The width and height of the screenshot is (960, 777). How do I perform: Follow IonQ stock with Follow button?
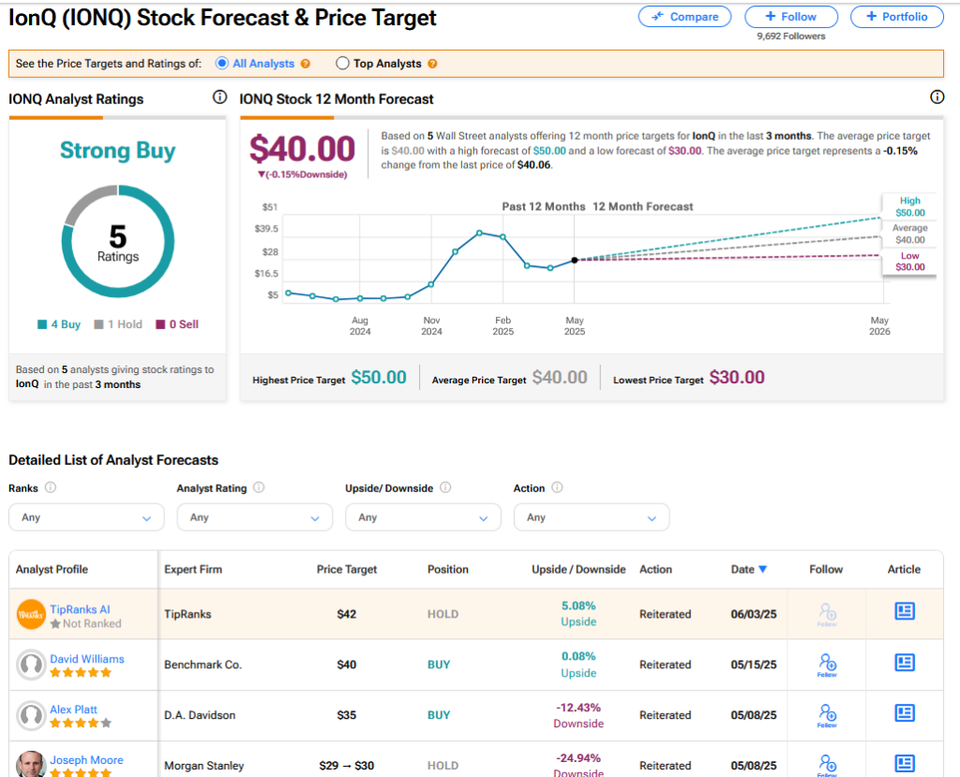click(791, 17)
